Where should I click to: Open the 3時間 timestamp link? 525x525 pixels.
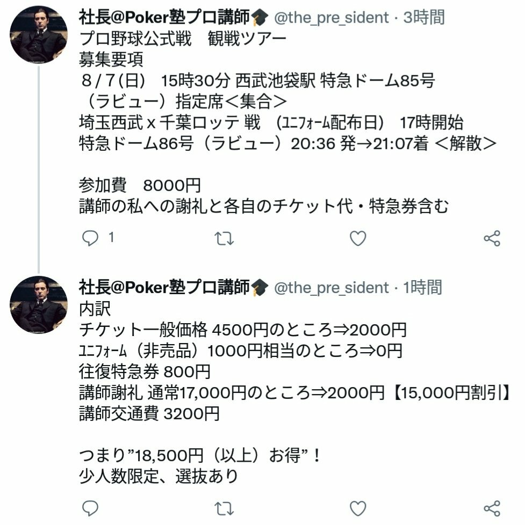click(x=424, y=17)
